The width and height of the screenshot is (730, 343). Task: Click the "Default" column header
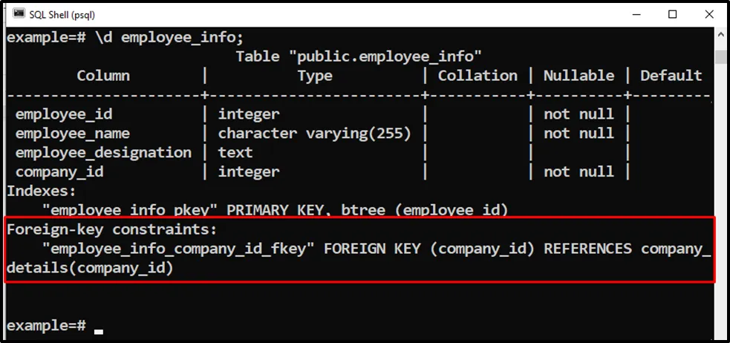(x=671, y=76)
